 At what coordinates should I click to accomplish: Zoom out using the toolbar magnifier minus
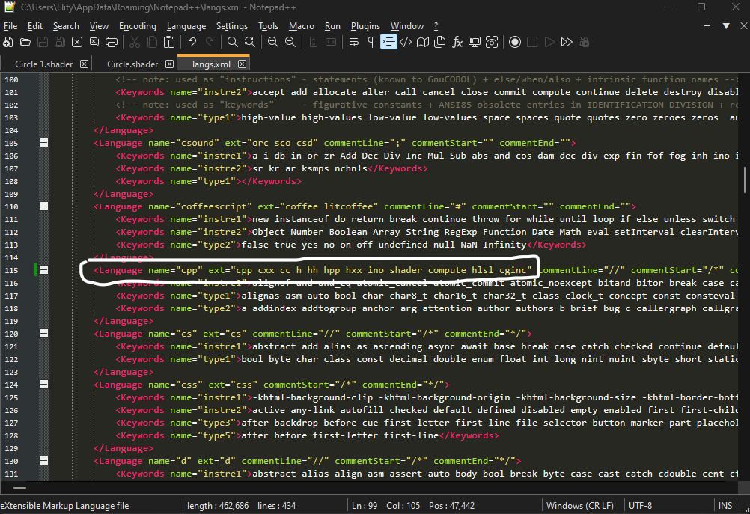click(290, 42)
